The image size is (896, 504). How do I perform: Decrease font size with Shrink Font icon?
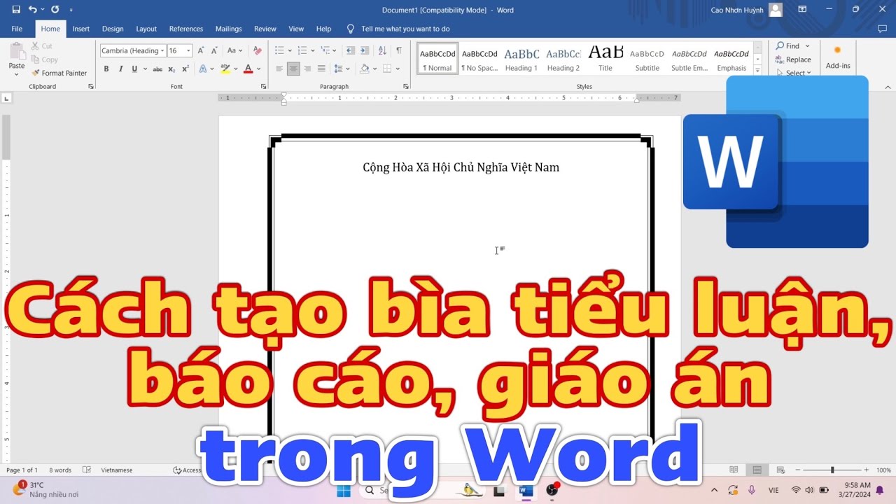point(214,50)
